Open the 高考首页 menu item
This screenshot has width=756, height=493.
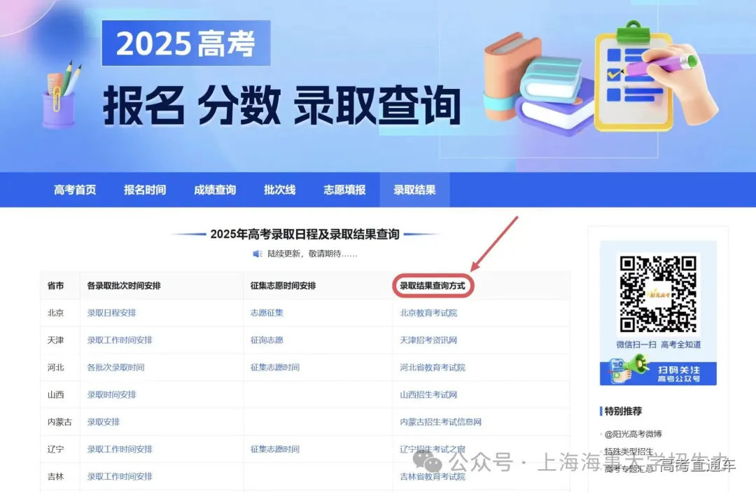coord(74,189)
